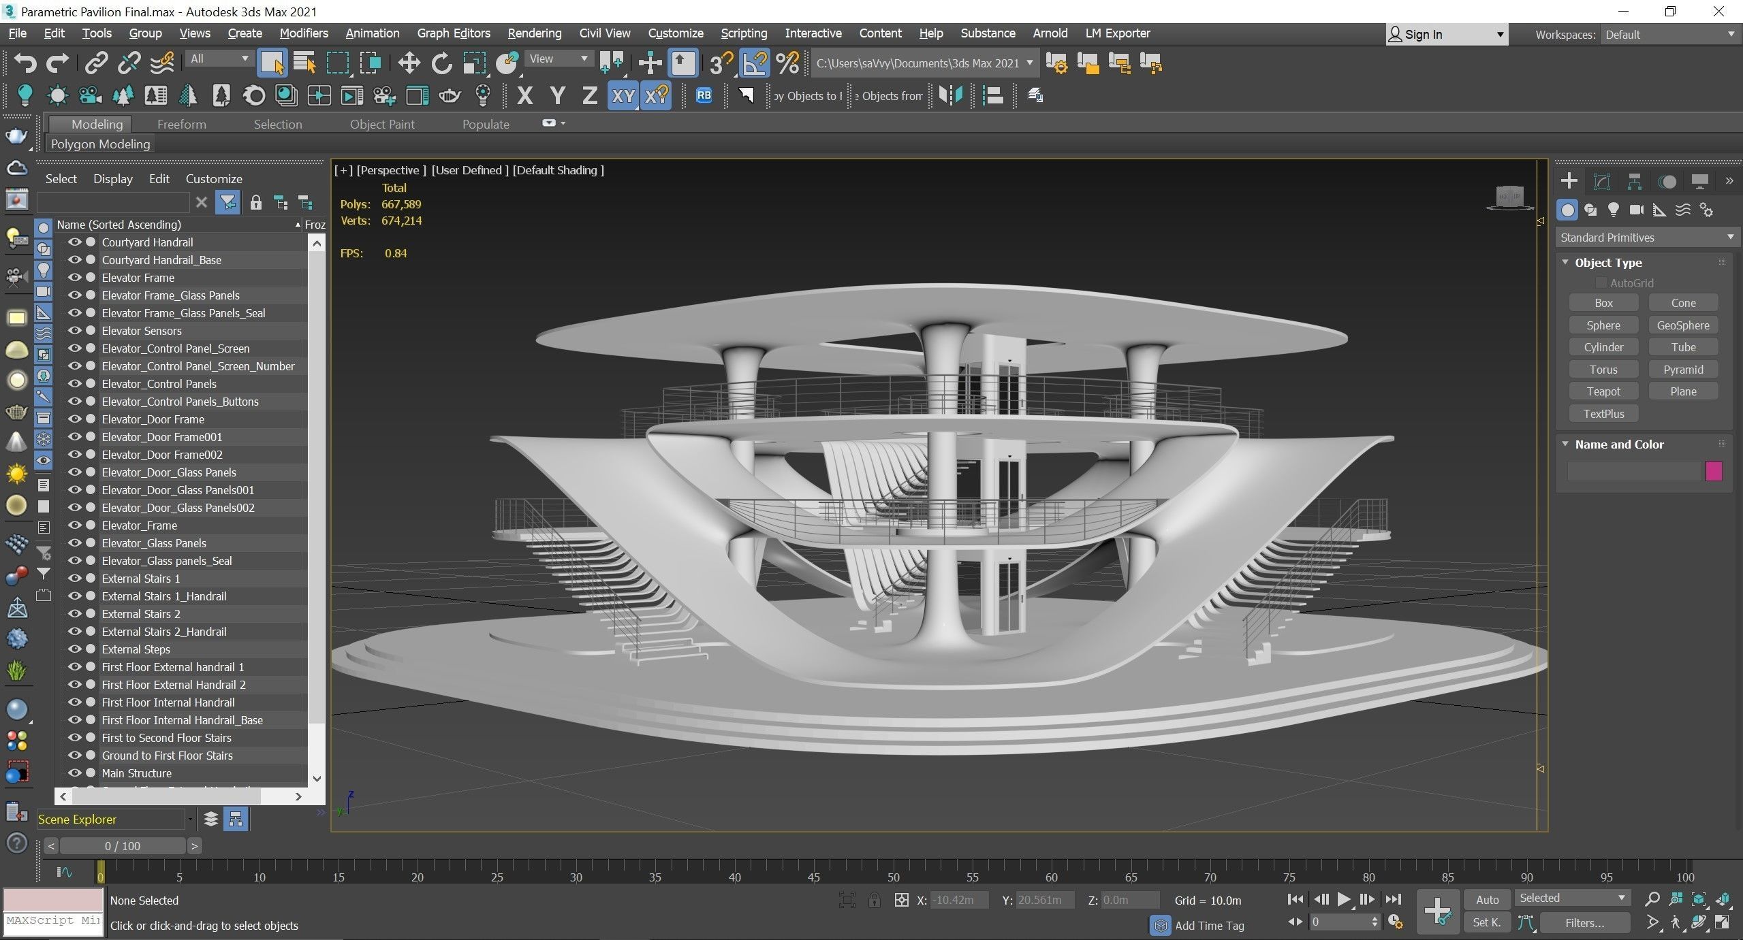
Task: Click the Mirror tool icon
Action: (950, 95)
